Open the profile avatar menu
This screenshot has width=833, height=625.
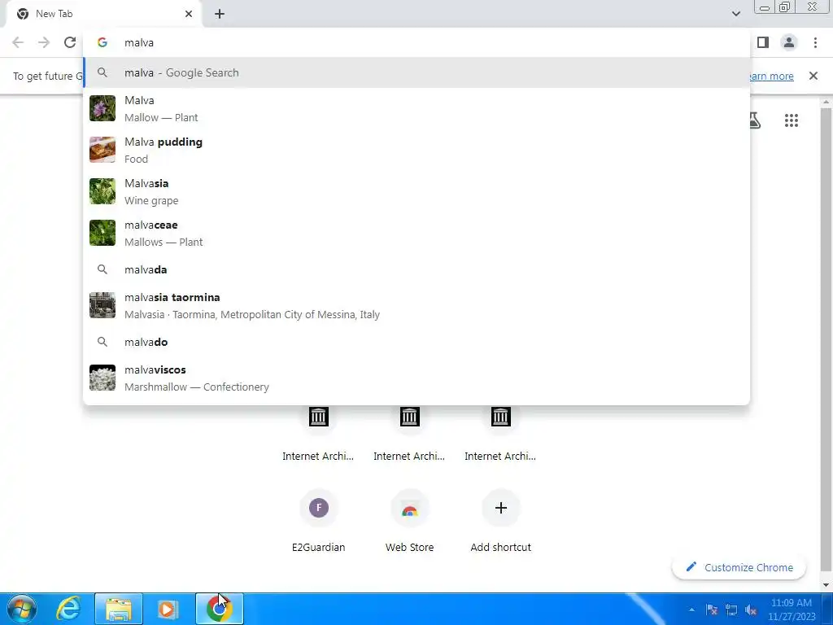click(789, 42)
